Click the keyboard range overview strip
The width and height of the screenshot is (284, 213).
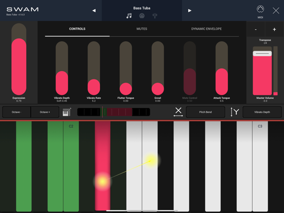[x=114, y=112]
